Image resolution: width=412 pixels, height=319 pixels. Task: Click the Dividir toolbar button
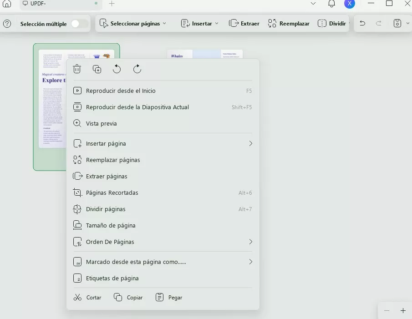[331, 23]
